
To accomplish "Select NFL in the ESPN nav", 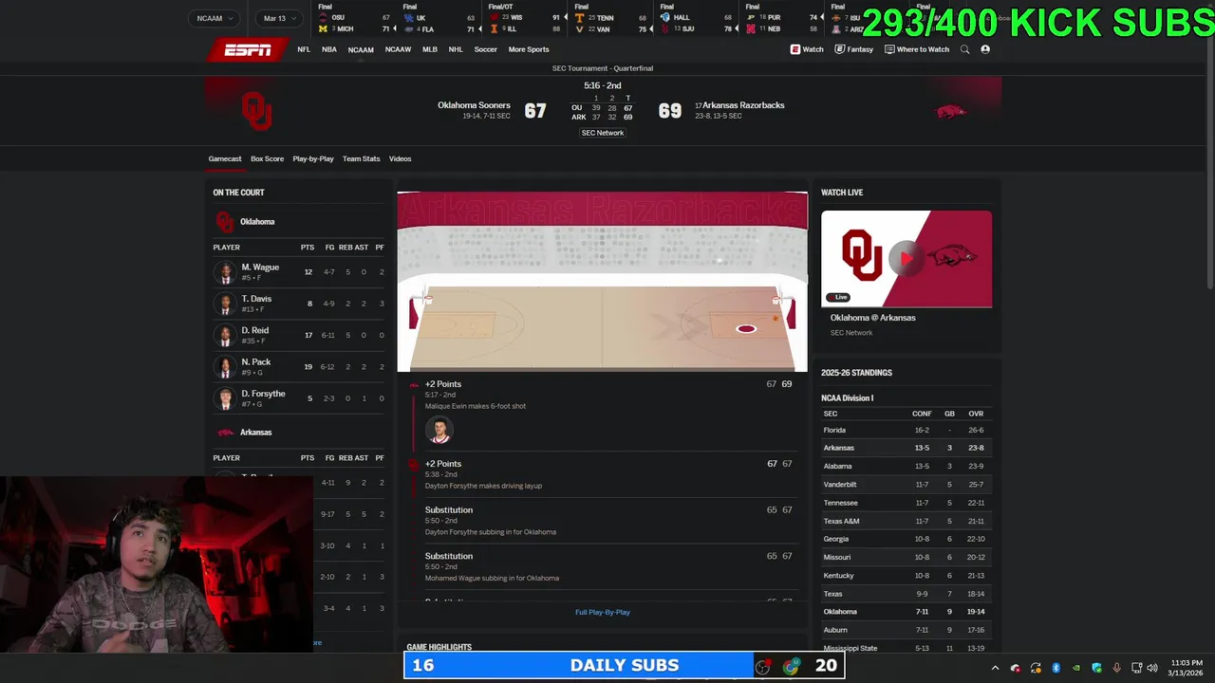I will point(304,49).
